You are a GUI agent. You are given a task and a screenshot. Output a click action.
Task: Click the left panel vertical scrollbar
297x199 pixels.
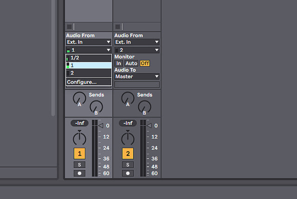click(53, 58)
